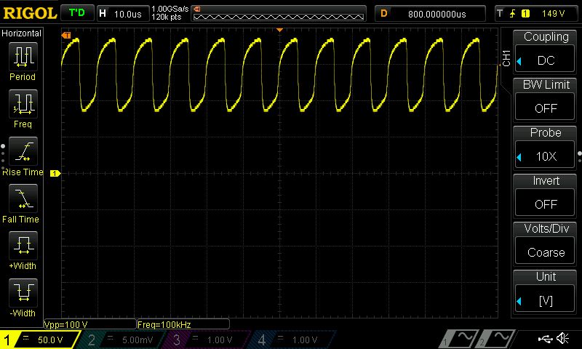Click the Horizontal menu header
The width and height of the screenshot is (582, 349).
pos(21,33)
